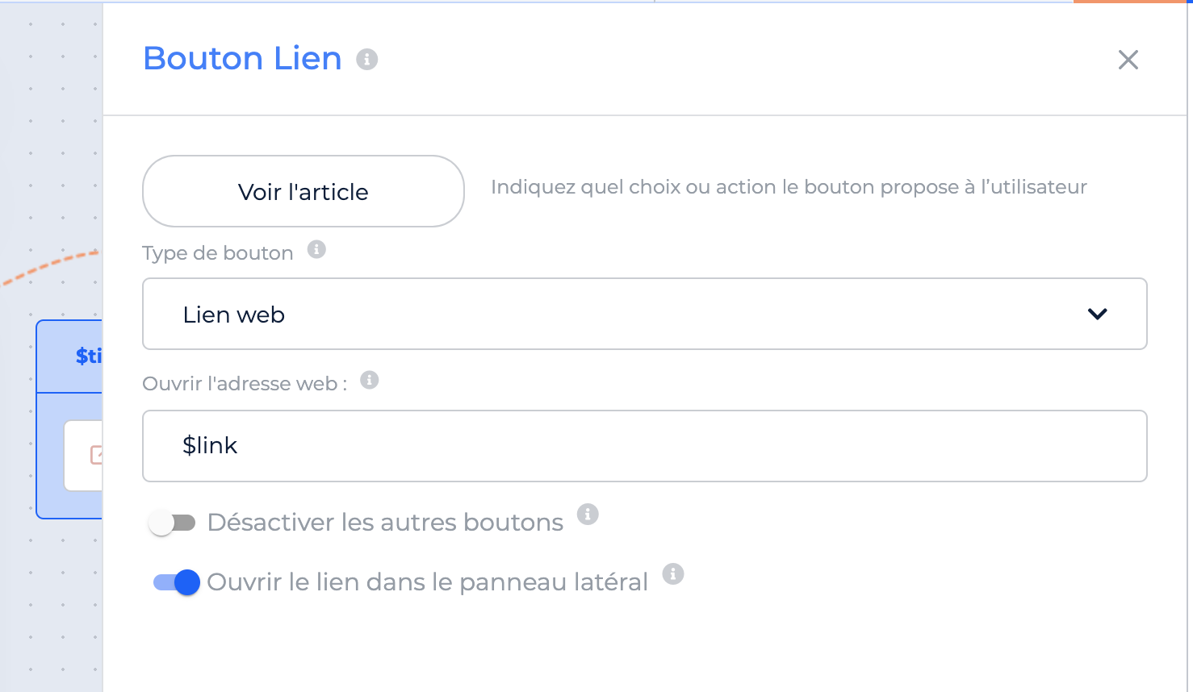This screenshot has width=1193, height=692.
Task: Expand the Type de bouton dropdown chevron
Action: [1097, 314]
